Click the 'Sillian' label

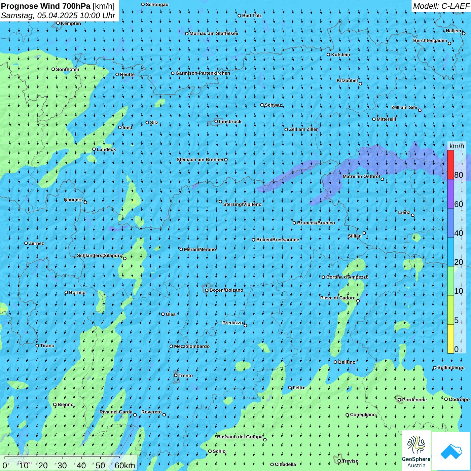click(x=355, y=236)
